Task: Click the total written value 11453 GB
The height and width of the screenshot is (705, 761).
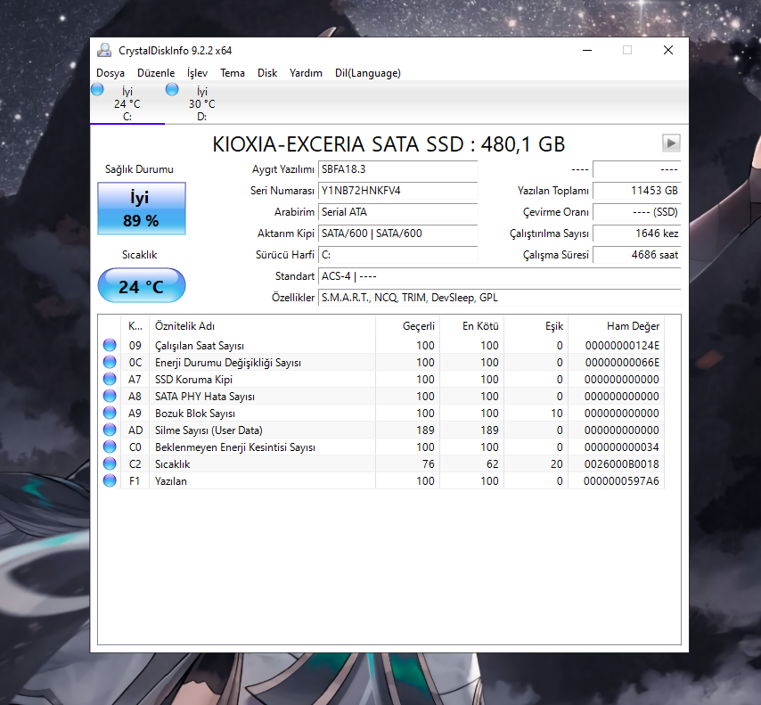Action: 637,191
